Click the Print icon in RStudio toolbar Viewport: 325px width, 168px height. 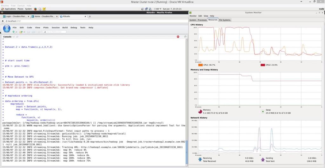tap(39, 32)
